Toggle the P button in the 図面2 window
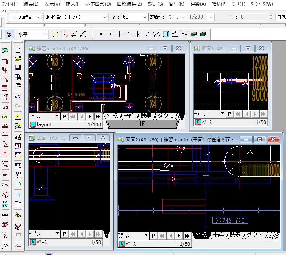 (x=153, y=235)
